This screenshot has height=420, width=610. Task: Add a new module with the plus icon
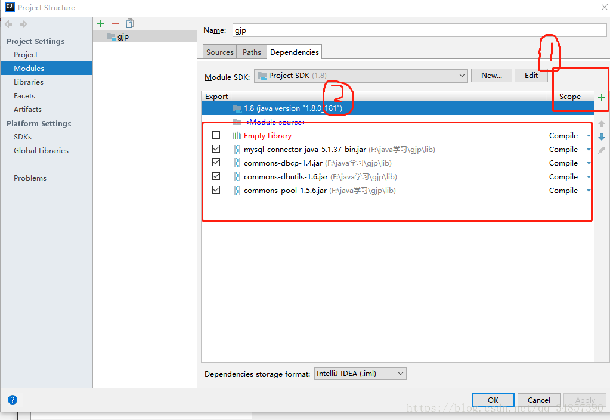click(x=100, y=23)
